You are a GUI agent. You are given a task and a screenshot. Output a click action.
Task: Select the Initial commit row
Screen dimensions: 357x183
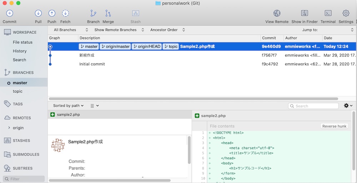(x=202, y=64)
